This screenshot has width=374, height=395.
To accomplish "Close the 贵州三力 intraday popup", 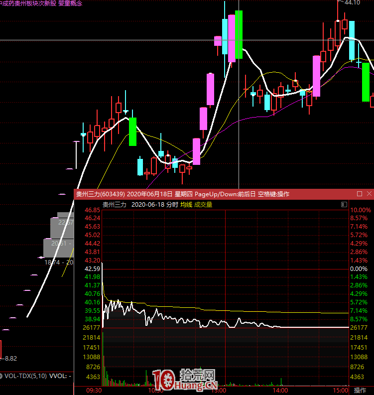I will [x=369, y=193].
